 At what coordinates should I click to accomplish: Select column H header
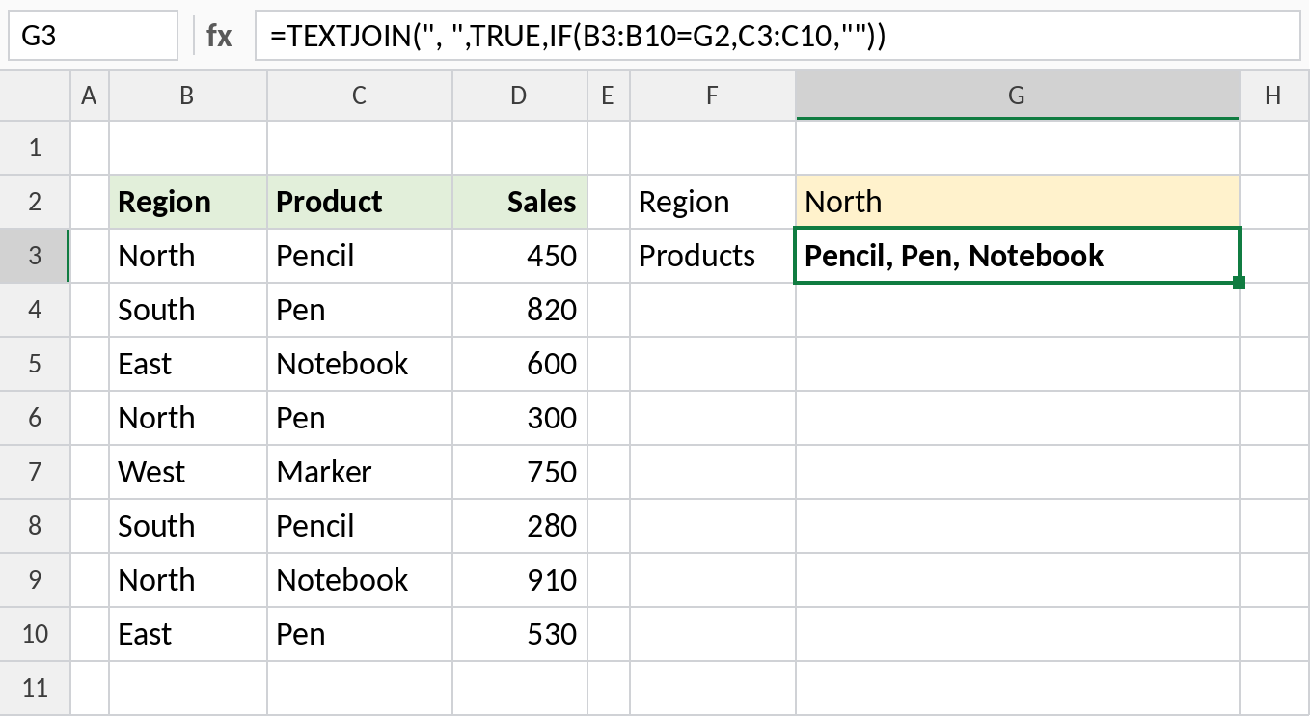1274,96
